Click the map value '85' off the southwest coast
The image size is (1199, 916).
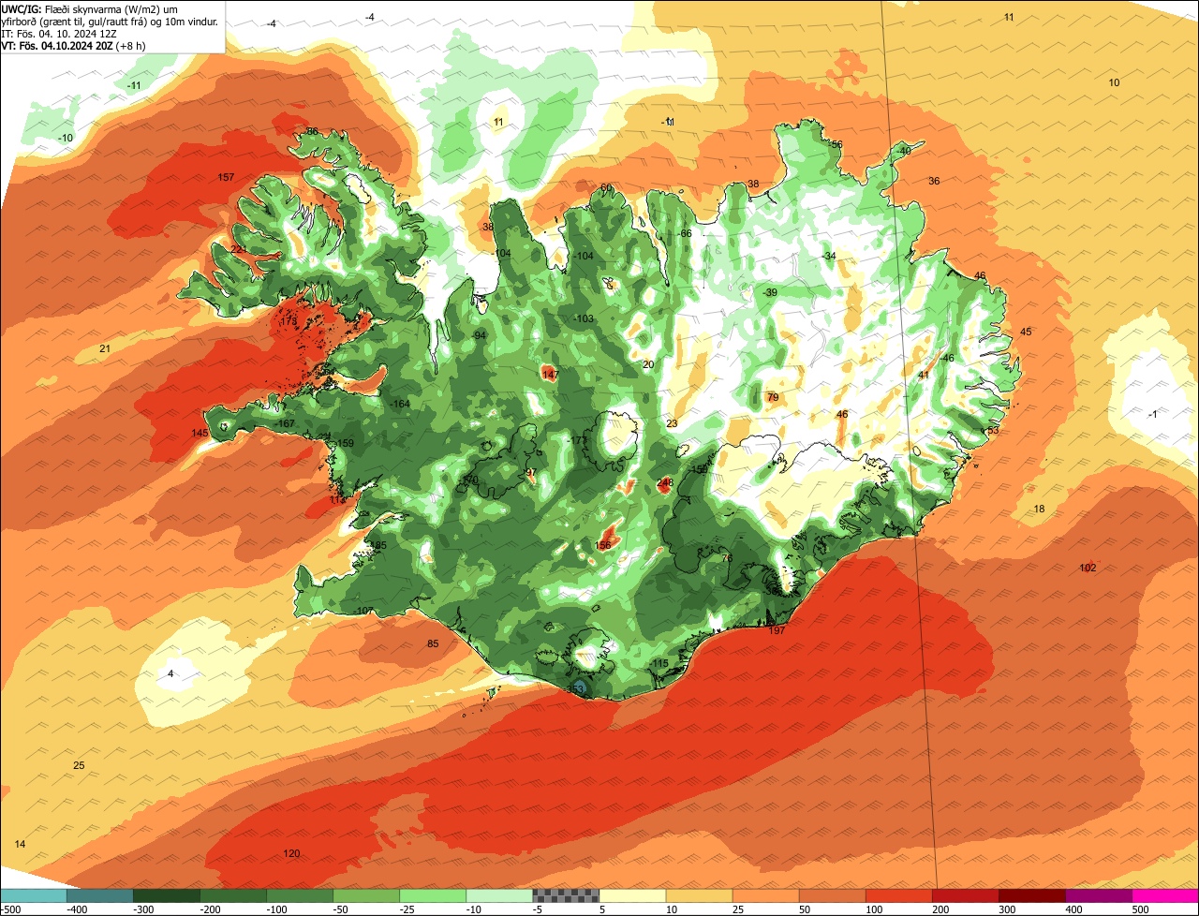pos(433,643)
